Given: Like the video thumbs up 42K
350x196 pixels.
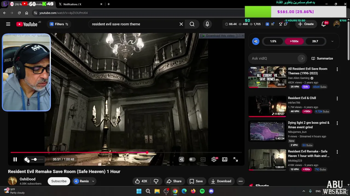Looking at the screenshot, I should tap(141, 181).
